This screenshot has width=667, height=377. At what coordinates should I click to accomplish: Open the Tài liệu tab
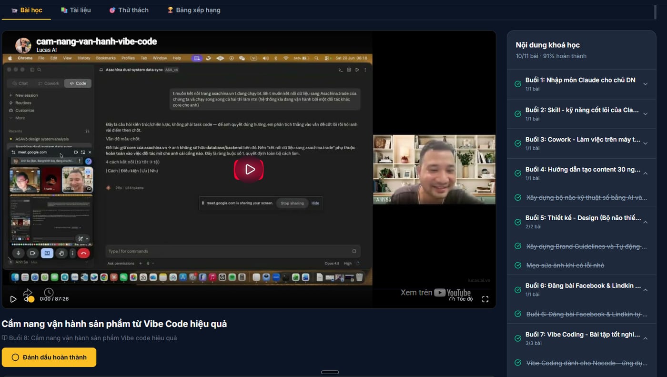coord(76,10)
